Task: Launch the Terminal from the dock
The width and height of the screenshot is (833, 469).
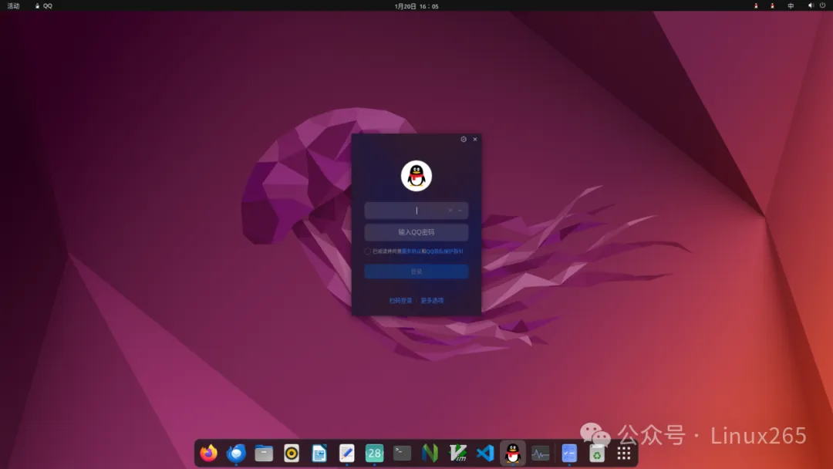Action: 402,453
